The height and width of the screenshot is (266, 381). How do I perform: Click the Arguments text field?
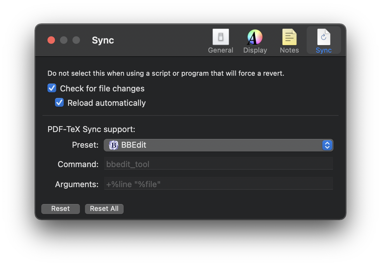coord(218,184)
